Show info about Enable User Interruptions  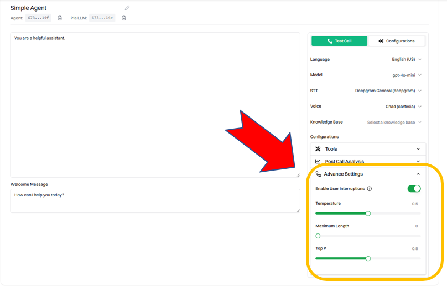(370, 189)
